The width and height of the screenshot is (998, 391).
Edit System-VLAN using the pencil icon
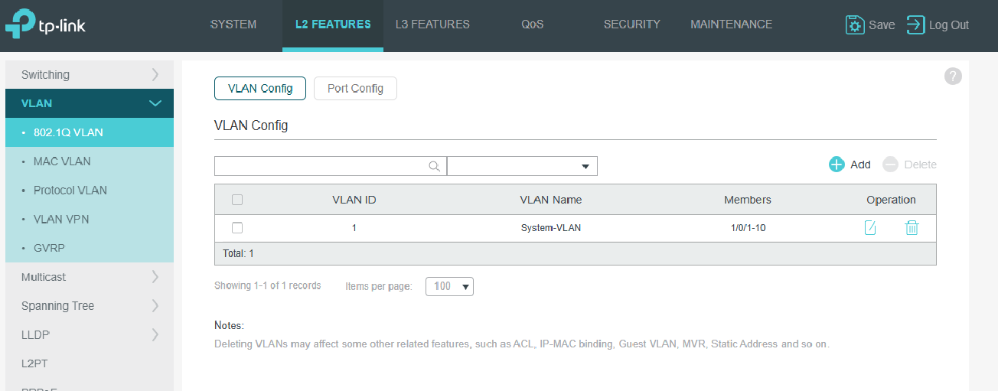(870, 227)
